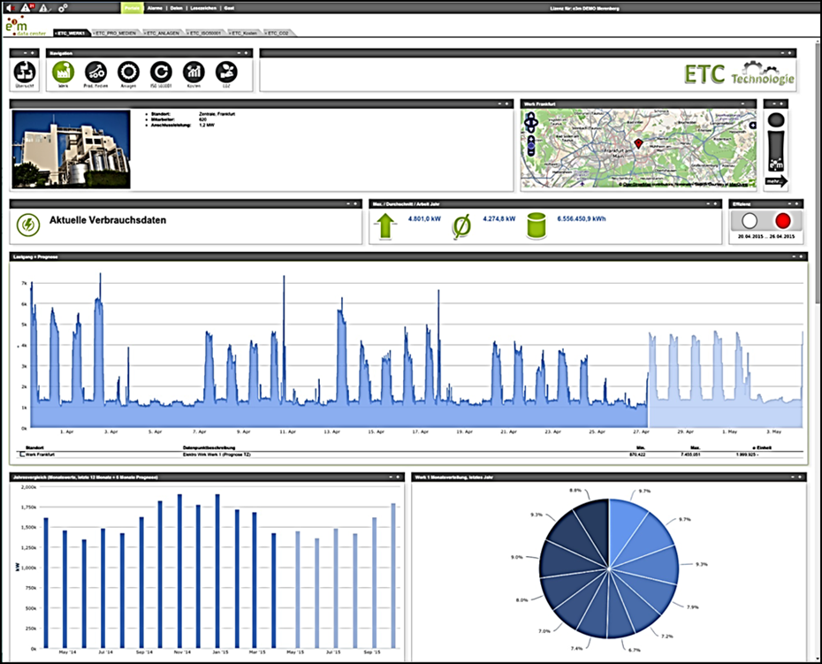The image size is (822, 664).
Task: Open the CO2 navigation icon
Action: point(226,73)
